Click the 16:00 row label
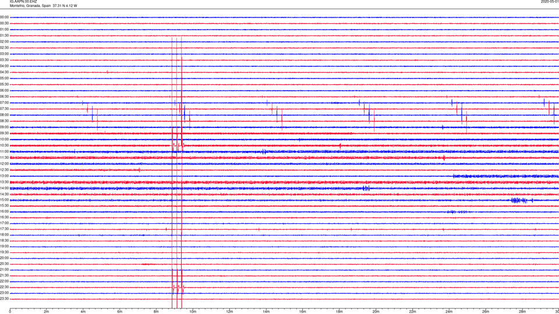This screenshot has height=314, width=559. click(4, 212)
